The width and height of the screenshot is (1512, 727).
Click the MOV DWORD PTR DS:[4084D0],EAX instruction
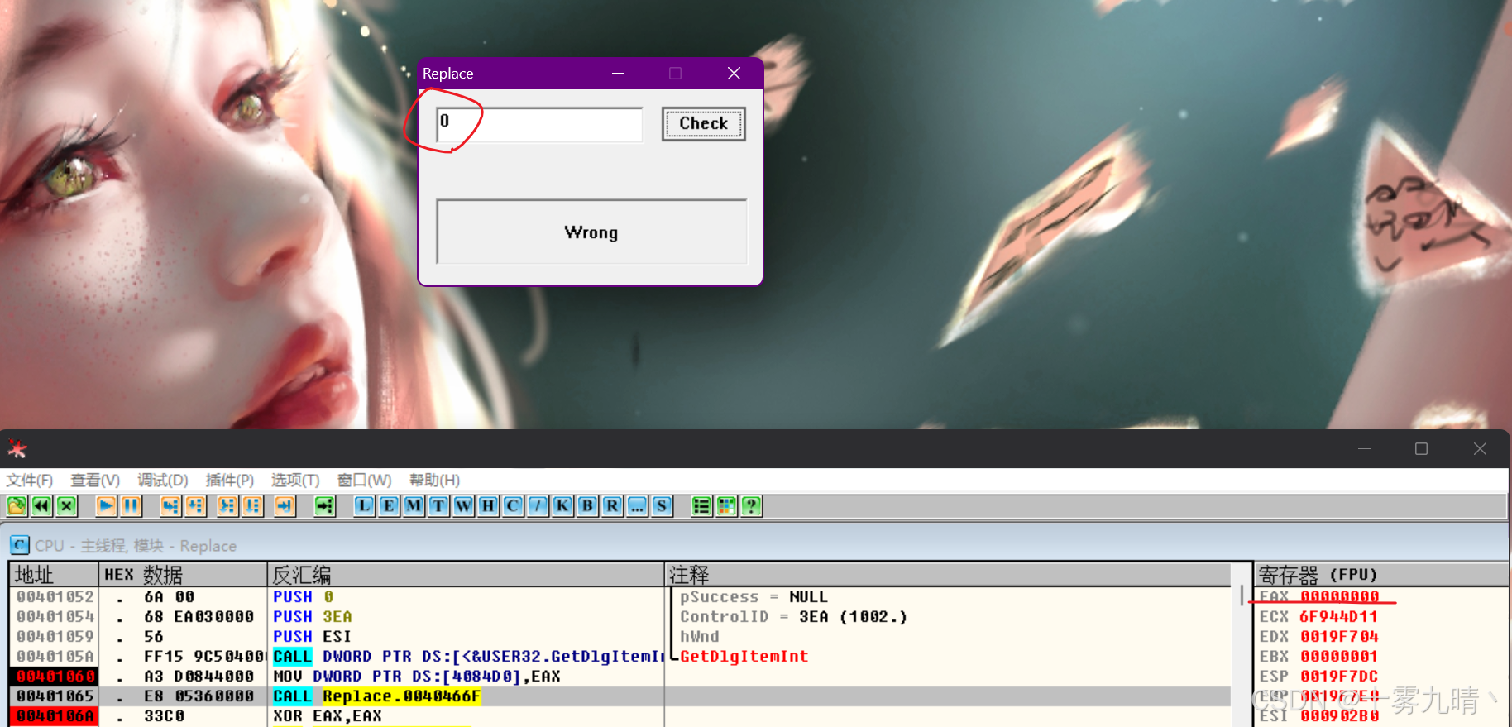[417, 677]
